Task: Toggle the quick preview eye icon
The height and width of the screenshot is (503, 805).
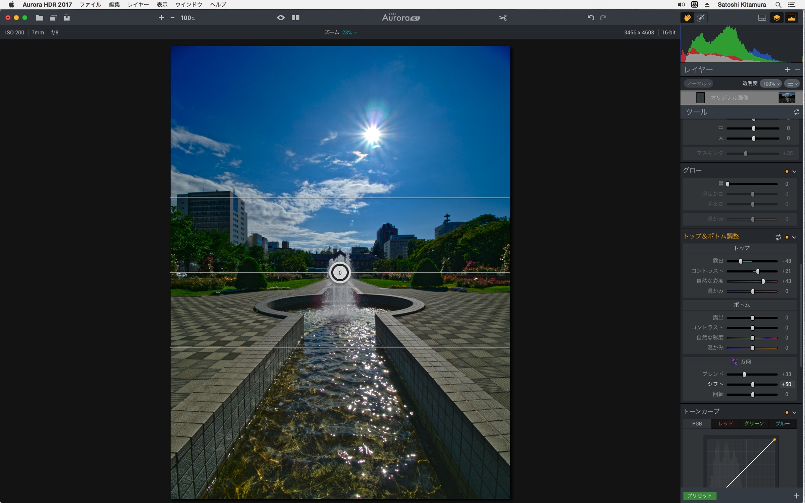Action: 280,18
